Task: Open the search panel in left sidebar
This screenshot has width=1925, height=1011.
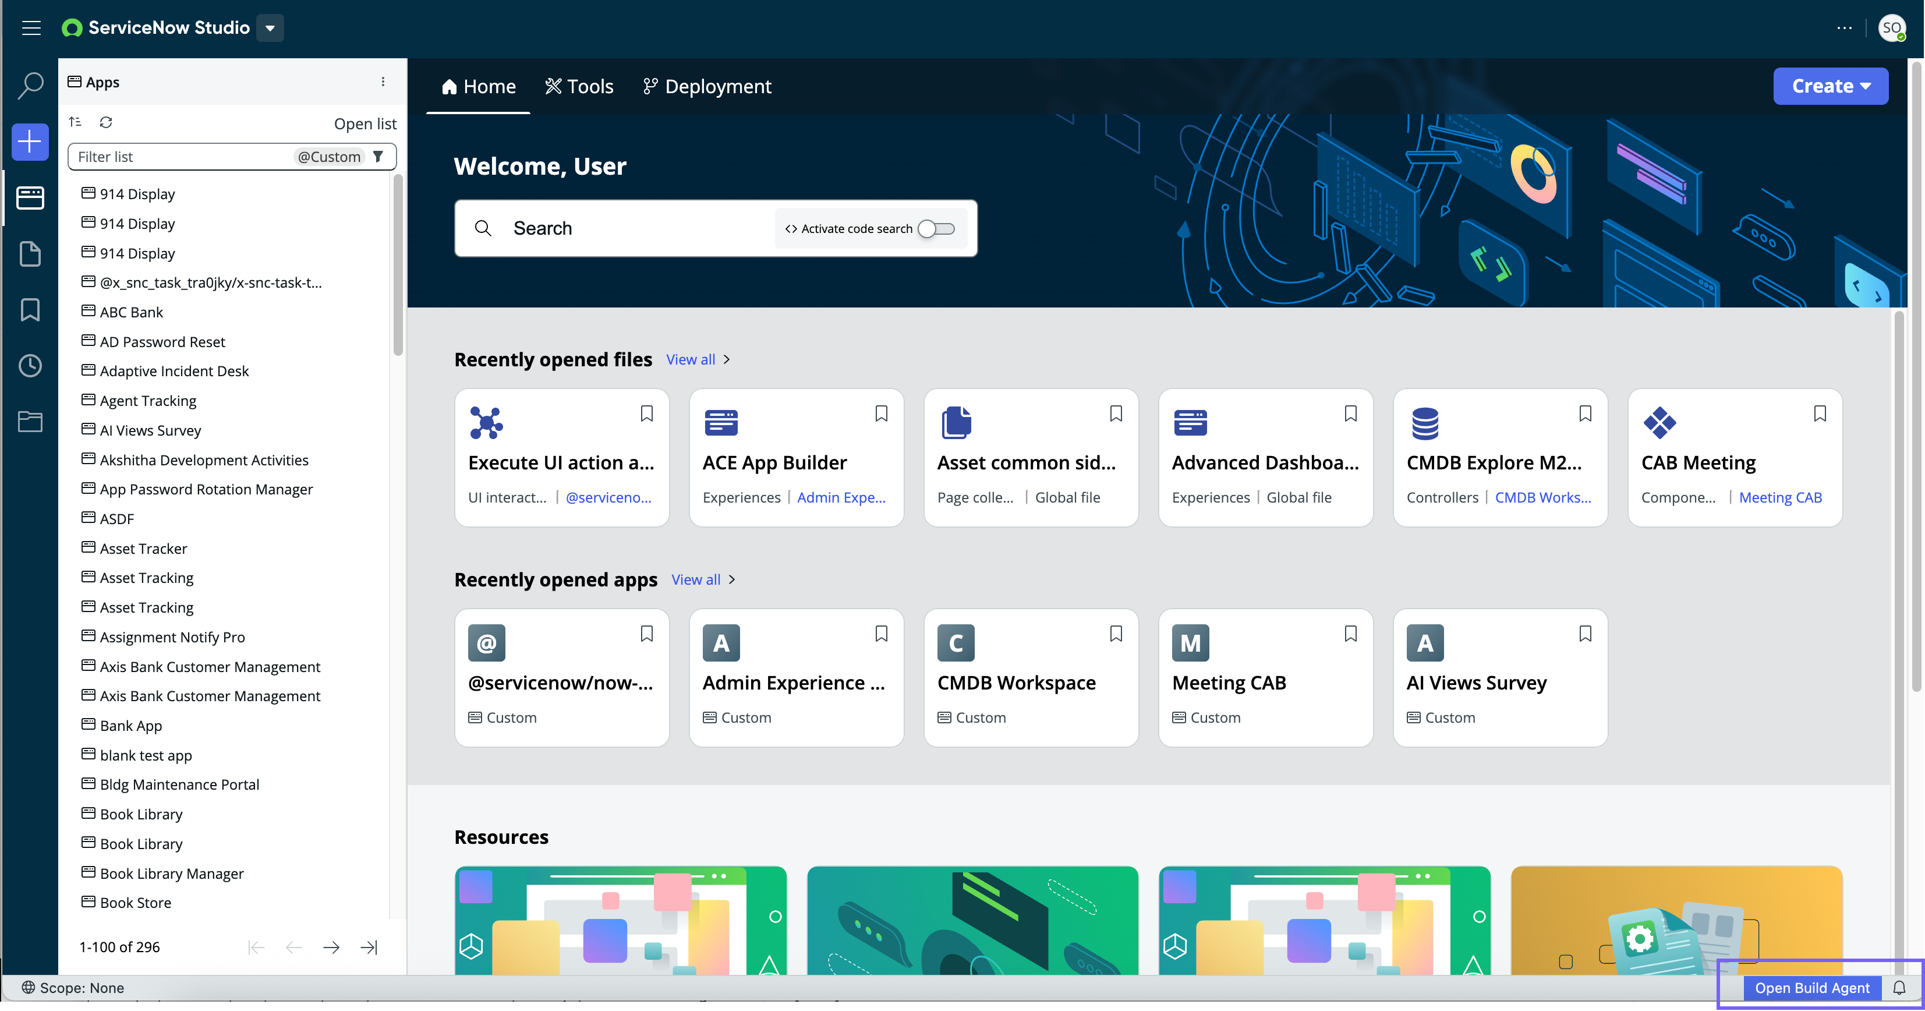Action: [x=30, y=85]
